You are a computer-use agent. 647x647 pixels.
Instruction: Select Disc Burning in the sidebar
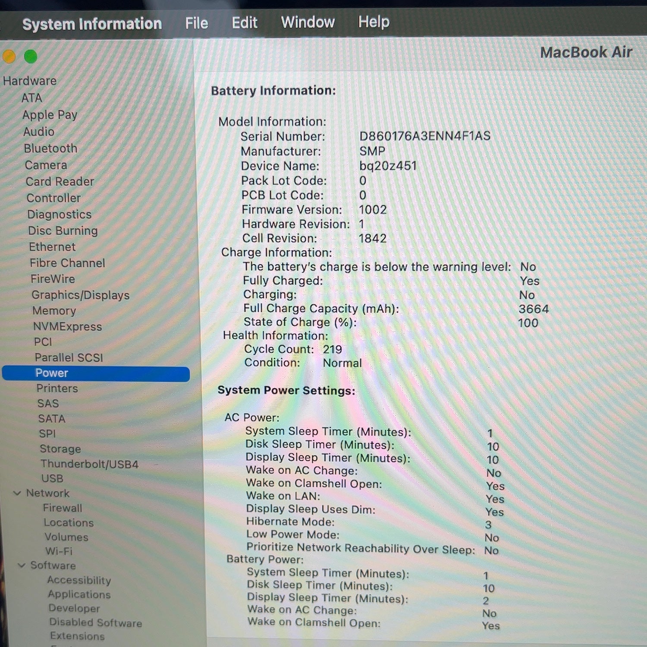click(x=63, y=231)
